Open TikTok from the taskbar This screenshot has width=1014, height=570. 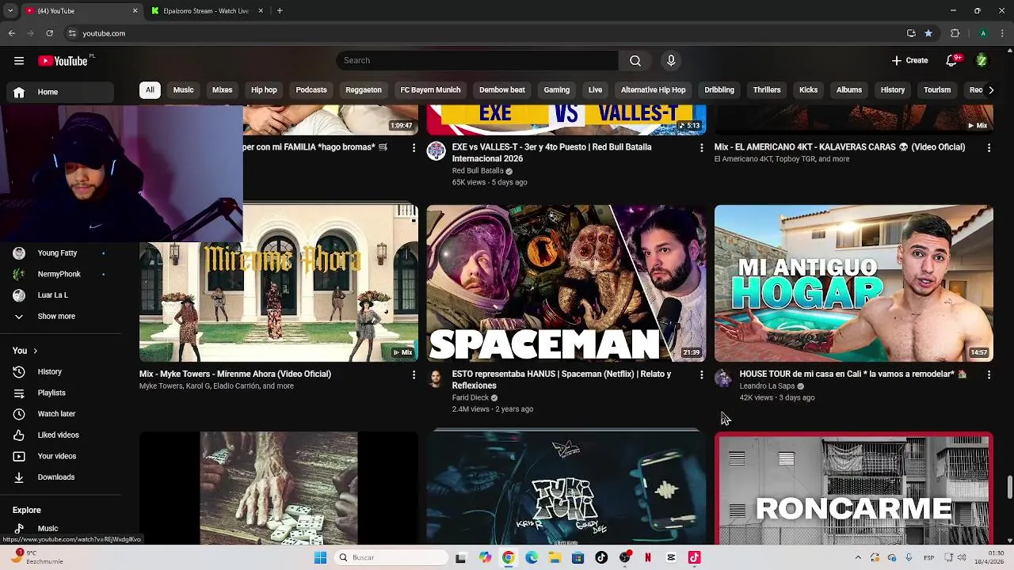(x=601, y=557)
